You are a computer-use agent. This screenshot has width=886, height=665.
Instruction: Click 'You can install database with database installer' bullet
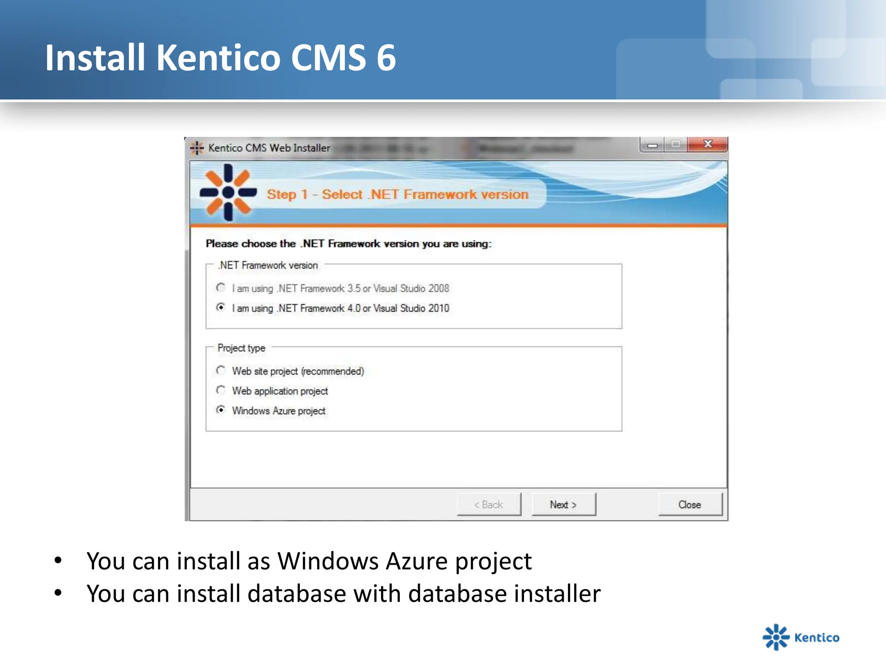click(343, 594)
